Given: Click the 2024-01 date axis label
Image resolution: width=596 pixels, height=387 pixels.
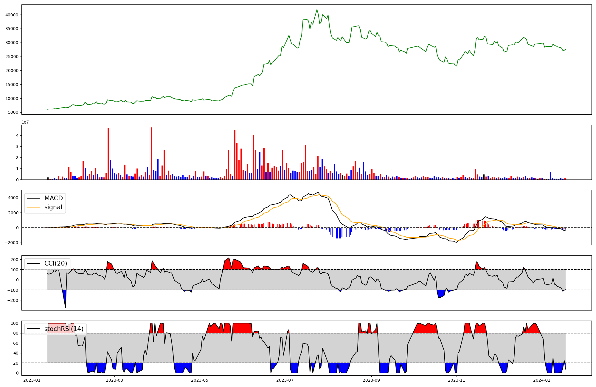Looking at the screenshot, I should pyautogui.click(x=541, y=380).
